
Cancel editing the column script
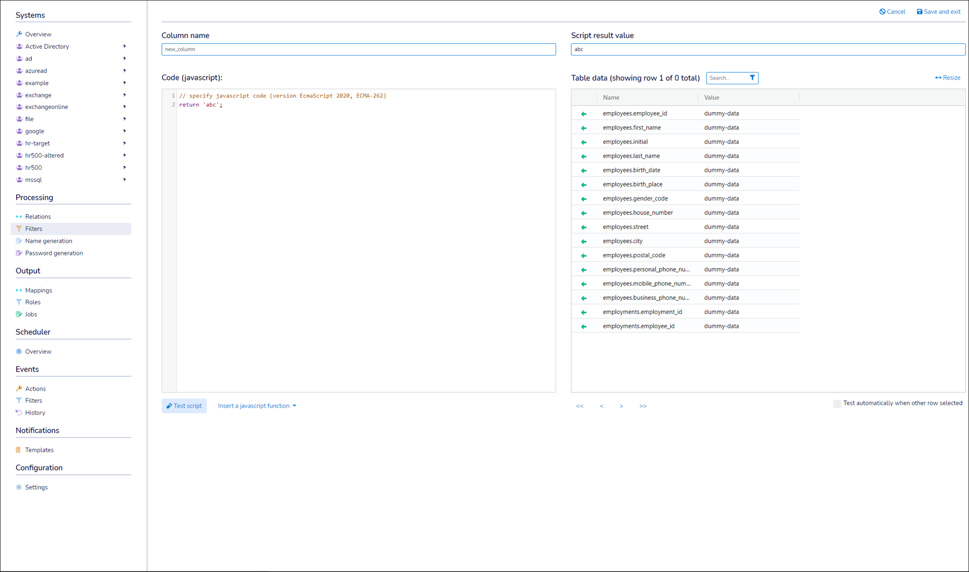892,12
